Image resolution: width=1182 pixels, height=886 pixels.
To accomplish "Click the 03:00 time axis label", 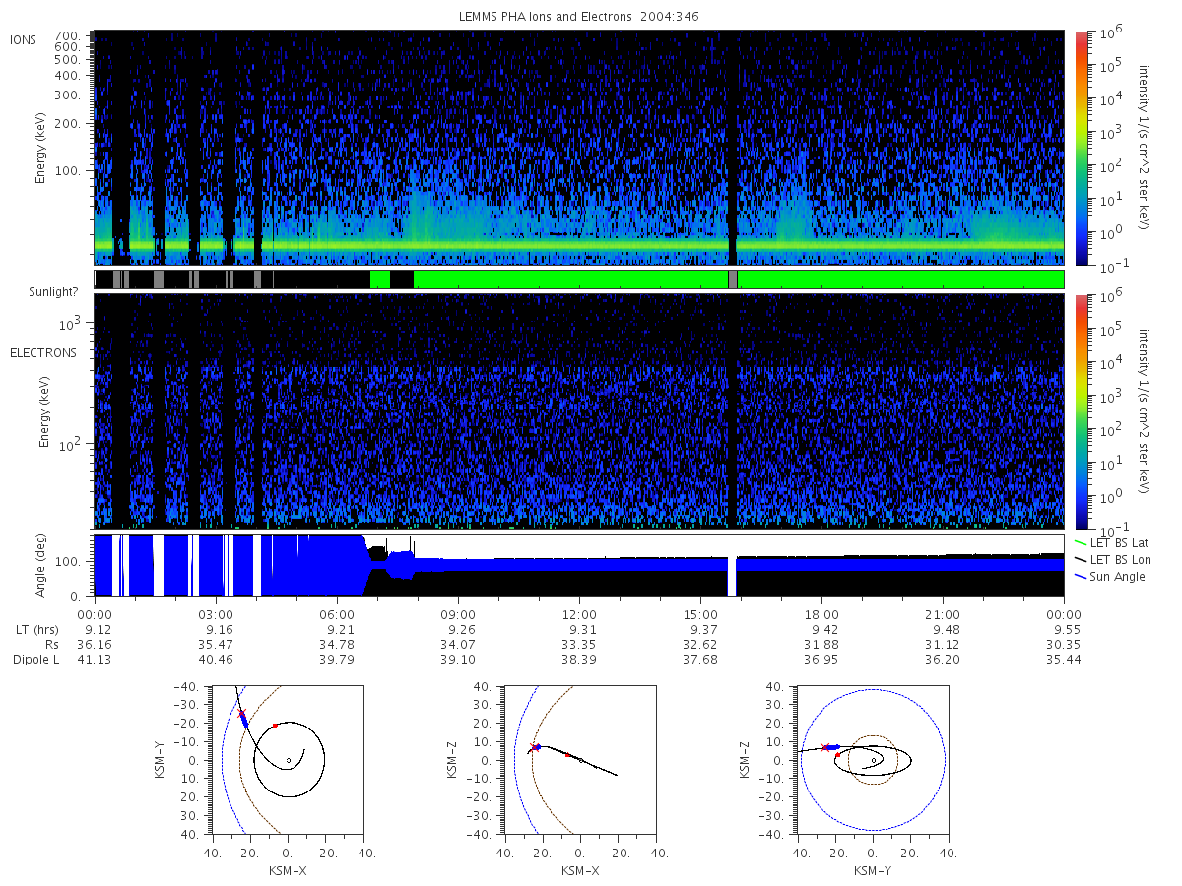I will tap(216, 612).
